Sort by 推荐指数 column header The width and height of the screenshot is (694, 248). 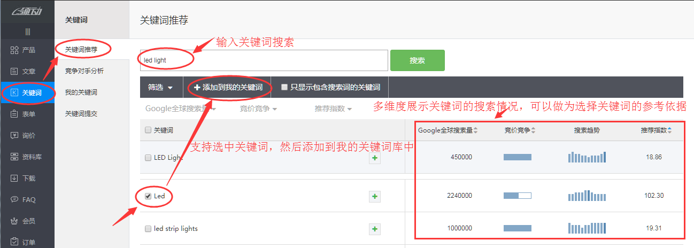657,130
